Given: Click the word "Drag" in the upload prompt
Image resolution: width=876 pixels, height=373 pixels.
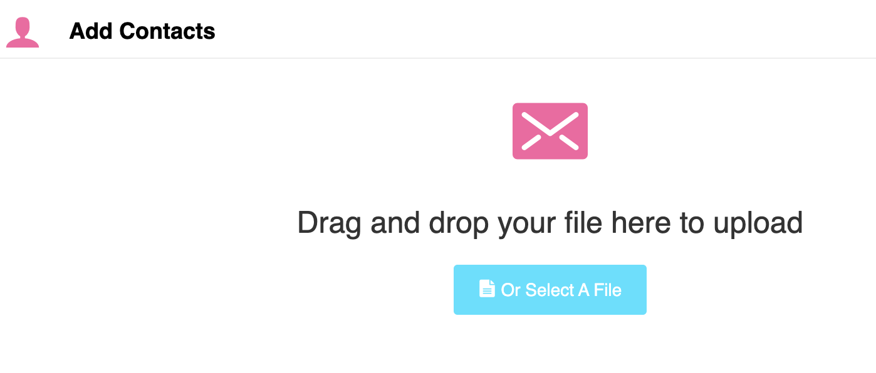Looking at the screenshot, I should click(330, 224).
